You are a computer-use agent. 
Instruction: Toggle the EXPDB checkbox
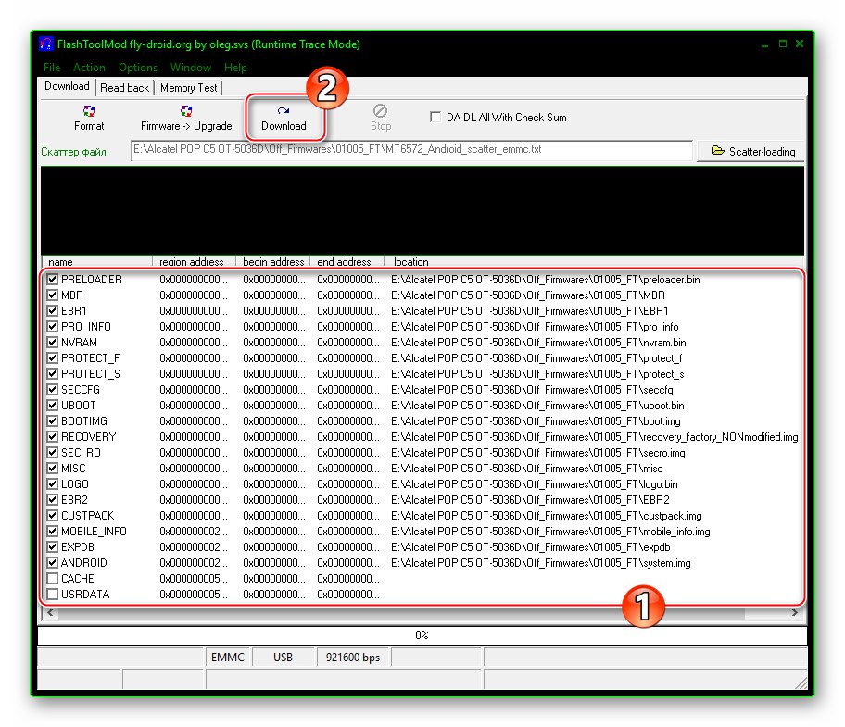(52, 546)
